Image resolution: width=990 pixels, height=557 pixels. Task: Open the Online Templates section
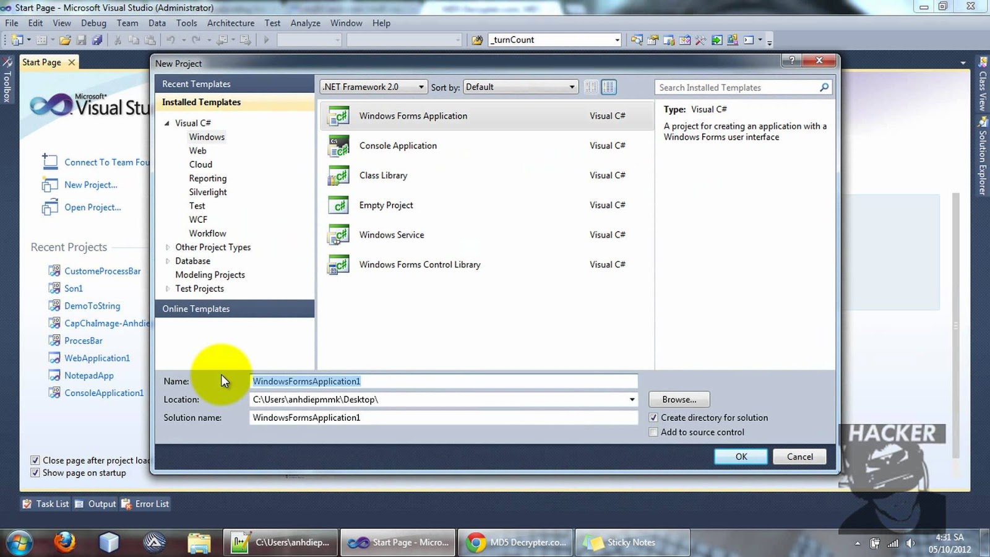235,309
